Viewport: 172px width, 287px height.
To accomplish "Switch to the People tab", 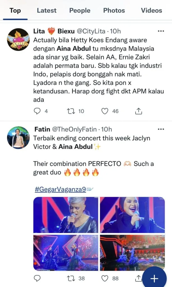I will click(x=80, y=11).
